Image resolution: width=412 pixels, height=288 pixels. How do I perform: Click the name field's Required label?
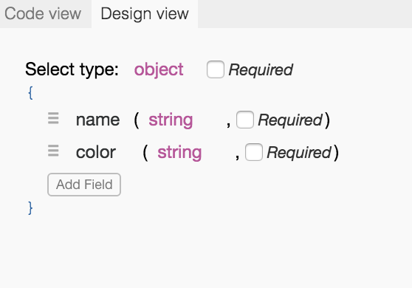[290, 120]
